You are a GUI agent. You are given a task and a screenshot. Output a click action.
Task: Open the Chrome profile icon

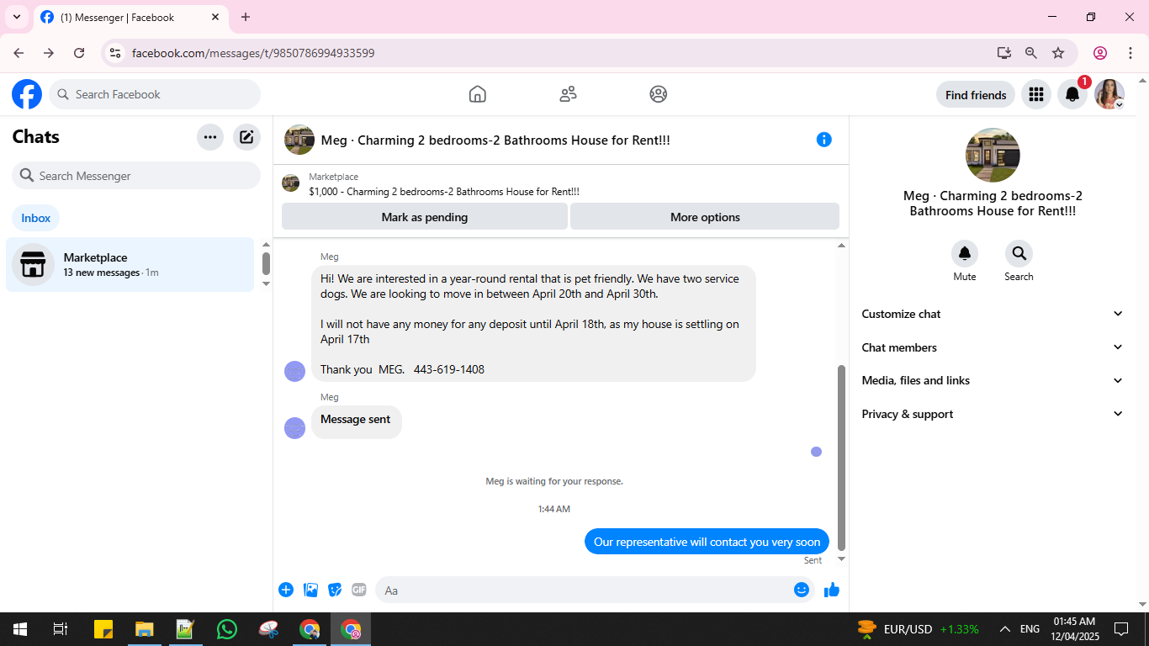(1100, 53)
